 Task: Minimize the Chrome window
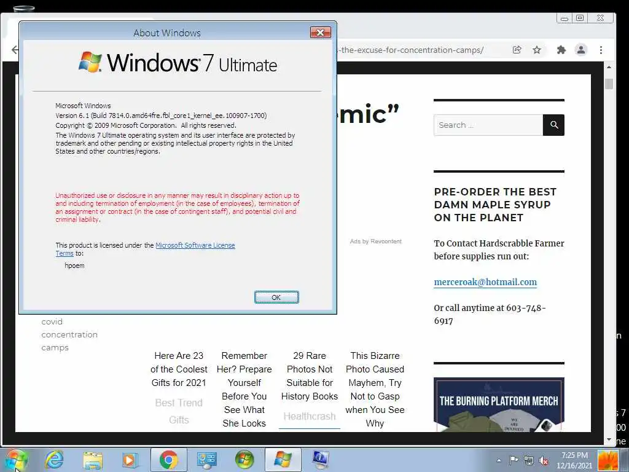tap(565, 18)
